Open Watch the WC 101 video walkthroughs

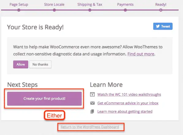129,94
